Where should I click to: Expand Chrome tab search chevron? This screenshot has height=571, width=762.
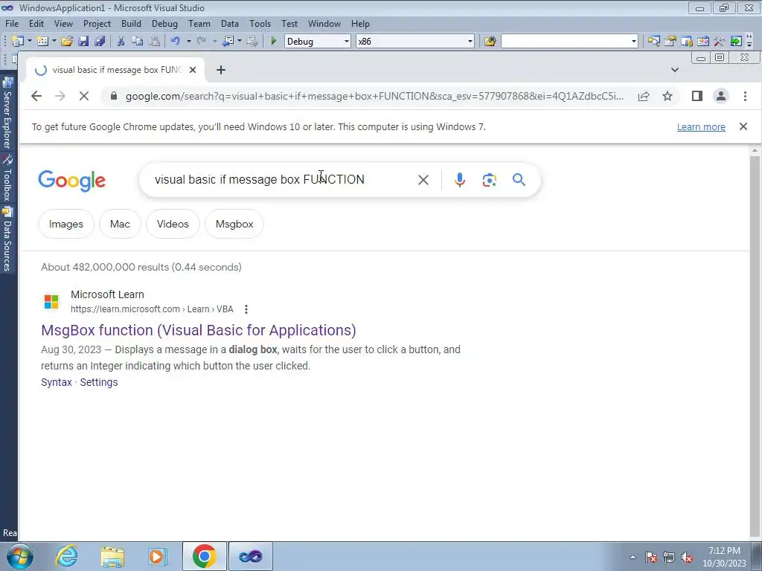(674, 70)
